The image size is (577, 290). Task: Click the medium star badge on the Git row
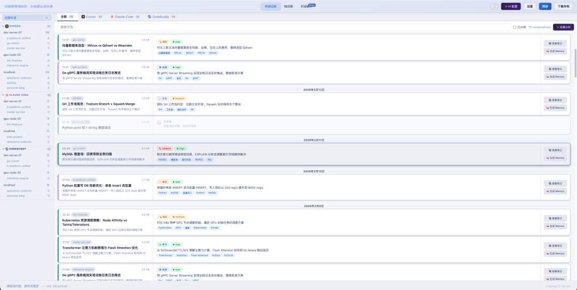pos(178,98)
